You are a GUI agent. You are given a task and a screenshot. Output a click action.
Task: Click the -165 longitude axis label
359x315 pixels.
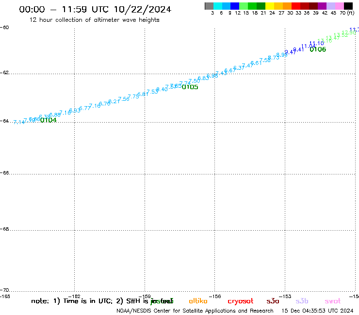[5, 297]
